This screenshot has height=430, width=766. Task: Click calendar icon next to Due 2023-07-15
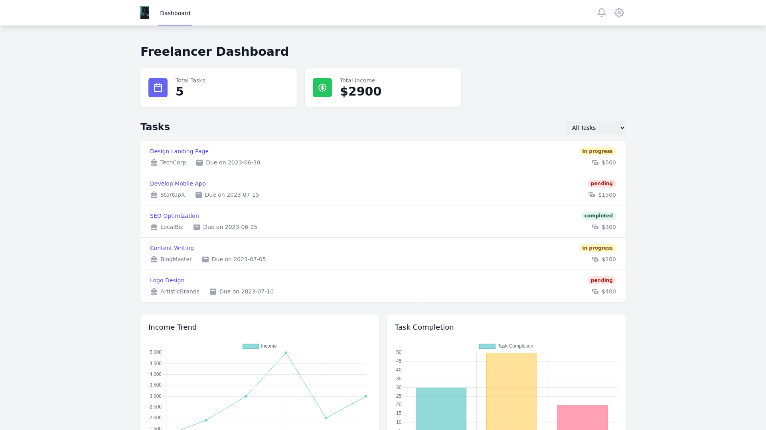click(x=199, y=195)
